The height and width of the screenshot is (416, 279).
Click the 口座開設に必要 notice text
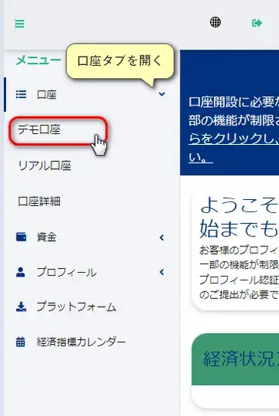(233, 102)
